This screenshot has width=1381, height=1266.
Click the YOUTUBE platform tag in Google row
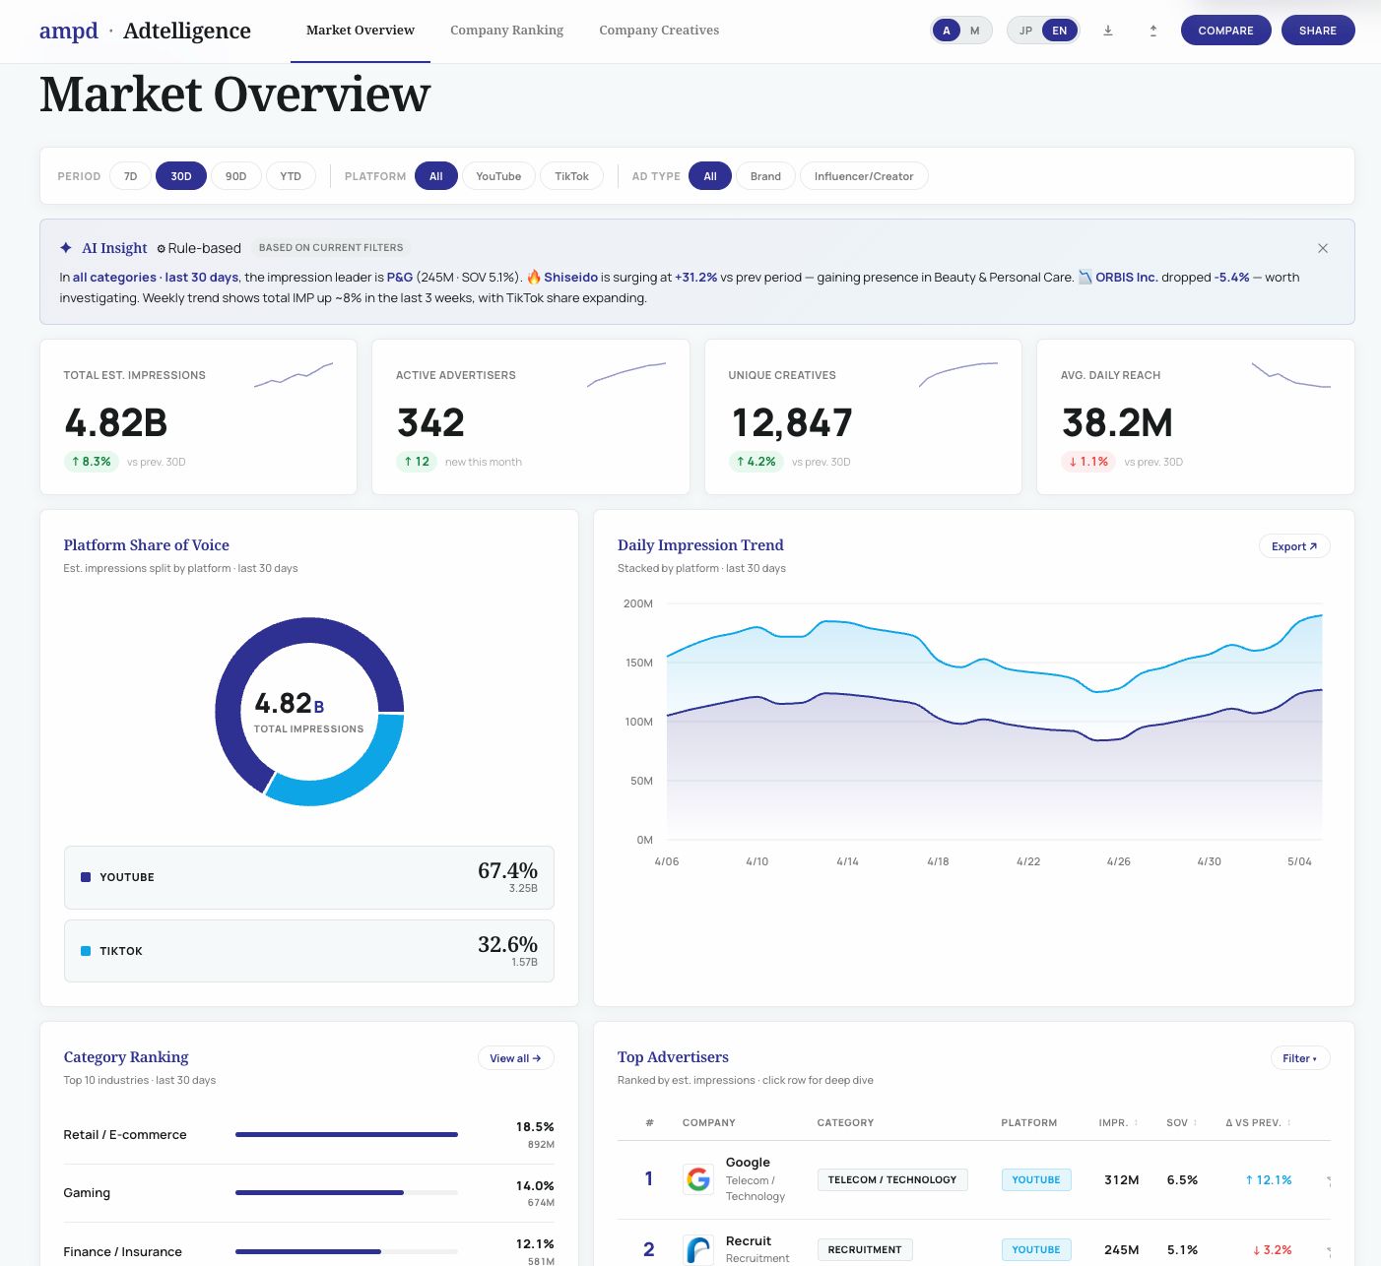tap(1036, 1179)
